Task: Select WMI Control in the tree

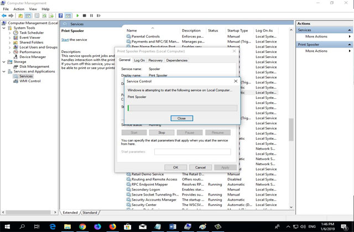Action: click(30, 81)
